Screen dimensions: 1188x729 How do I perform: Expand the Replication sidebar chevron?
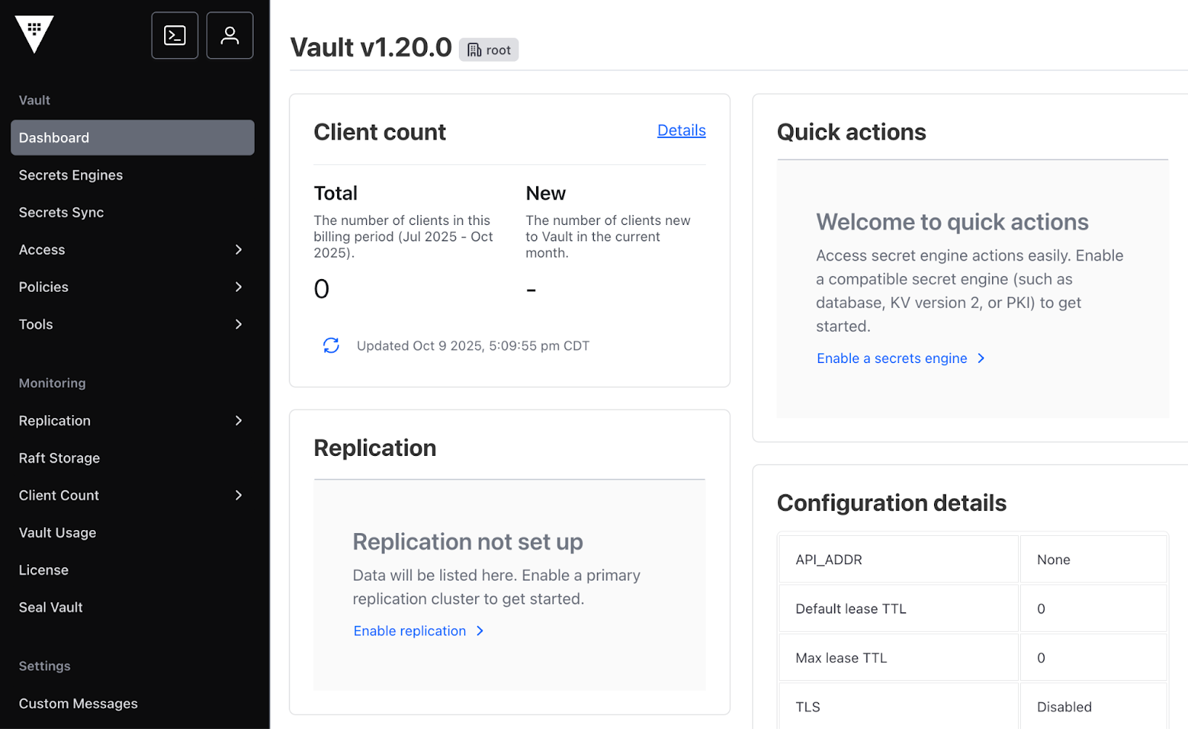pyautogui.click(x=238, y=421)
